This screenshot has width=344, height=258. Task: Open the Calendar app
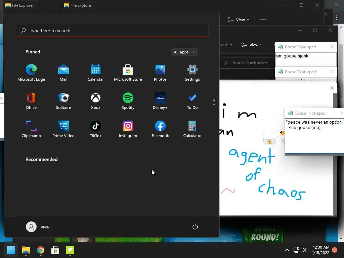[96, 73]
